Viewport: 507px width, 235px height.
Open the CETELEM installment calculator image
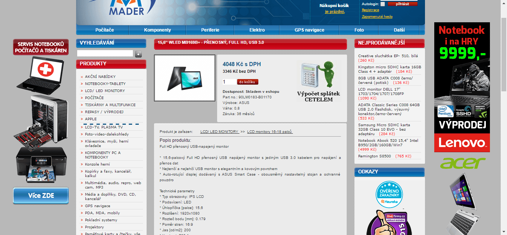pyautogui.click(x=318, y=81)
